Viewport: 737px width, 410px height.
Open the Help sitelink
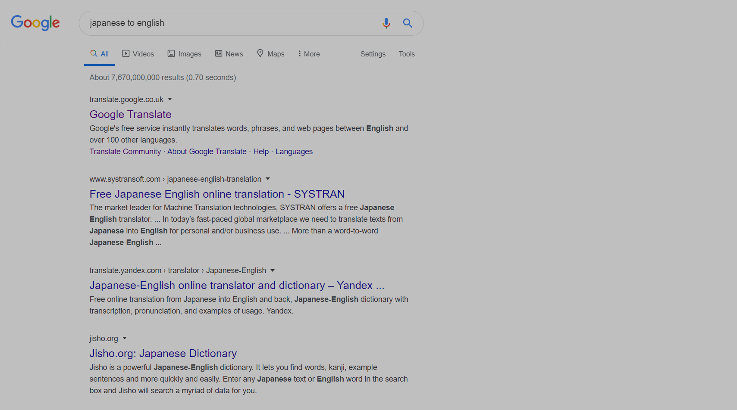261,152
